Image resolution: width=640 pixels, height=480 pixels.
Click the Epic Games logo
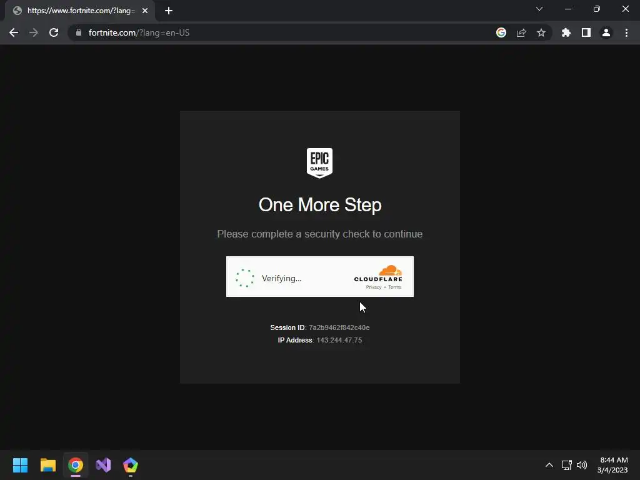tap(319, 163)
